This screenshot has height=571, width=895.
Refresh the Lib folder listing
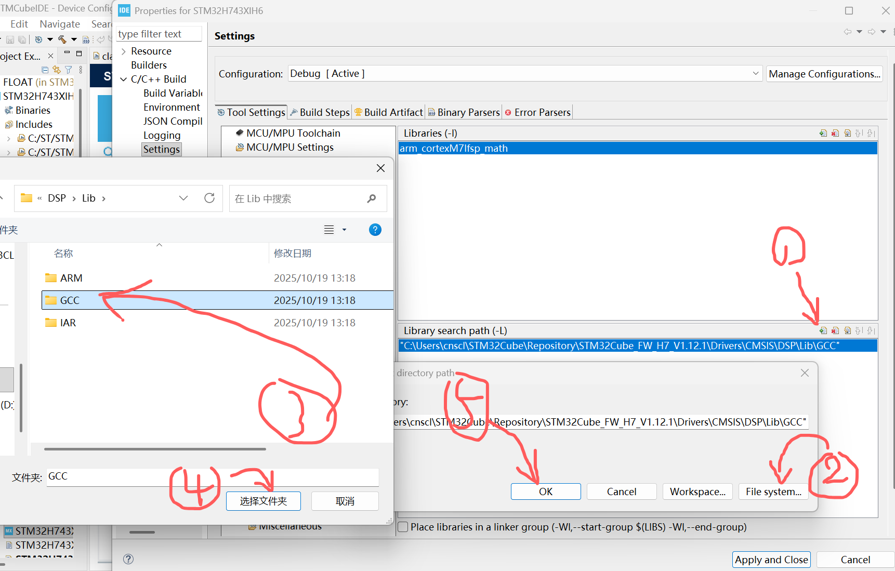(209, 198)
